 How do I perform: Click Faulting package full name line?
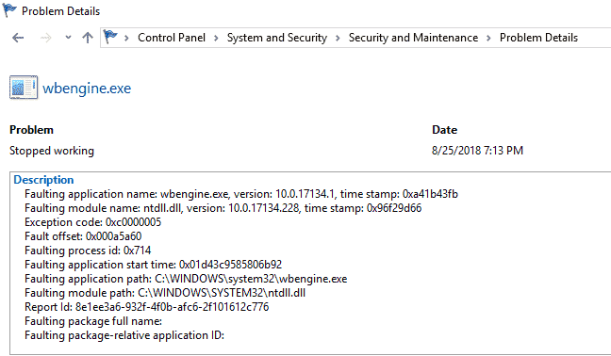point(93,321)
